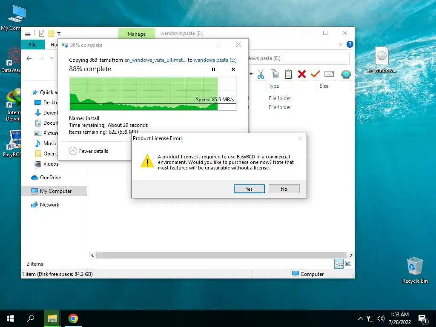This screenshot has width=436, height=327.
Task: Click the horizontal scrollbar left arrow
Action: 92,255
